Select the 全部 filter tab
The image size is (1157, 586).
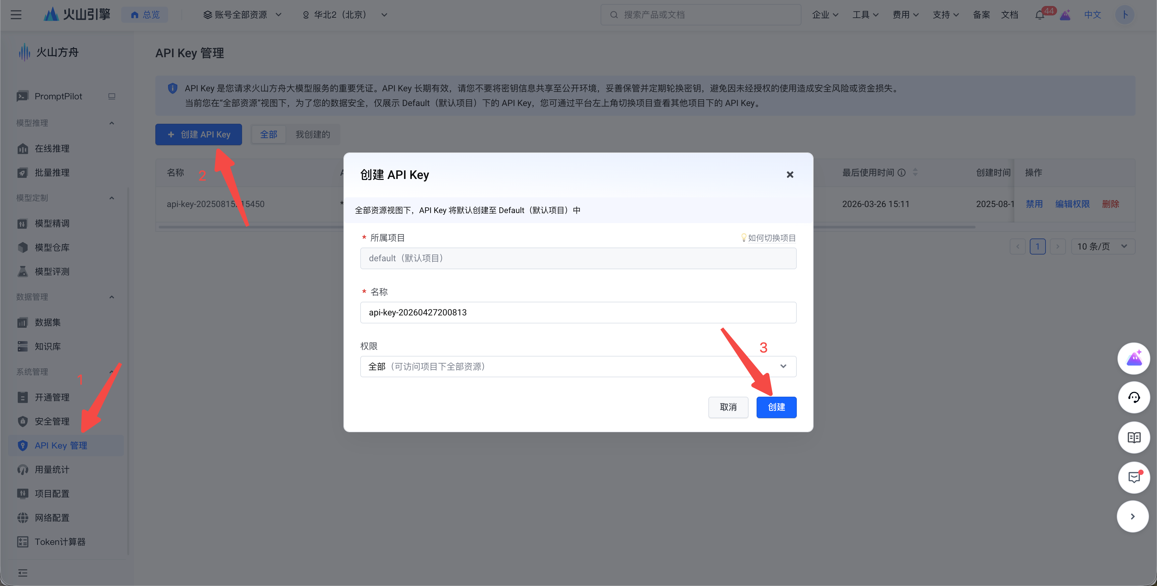(x=268, y=134)
